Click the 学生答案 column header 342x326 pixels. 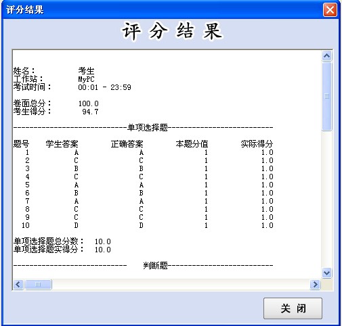pos(62,144)
